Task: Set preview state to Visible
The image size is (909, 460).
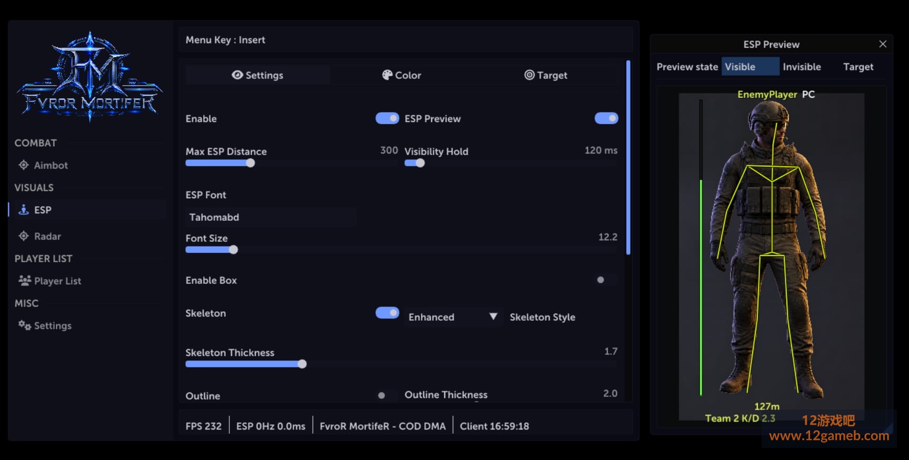Action: pos(750,67)
